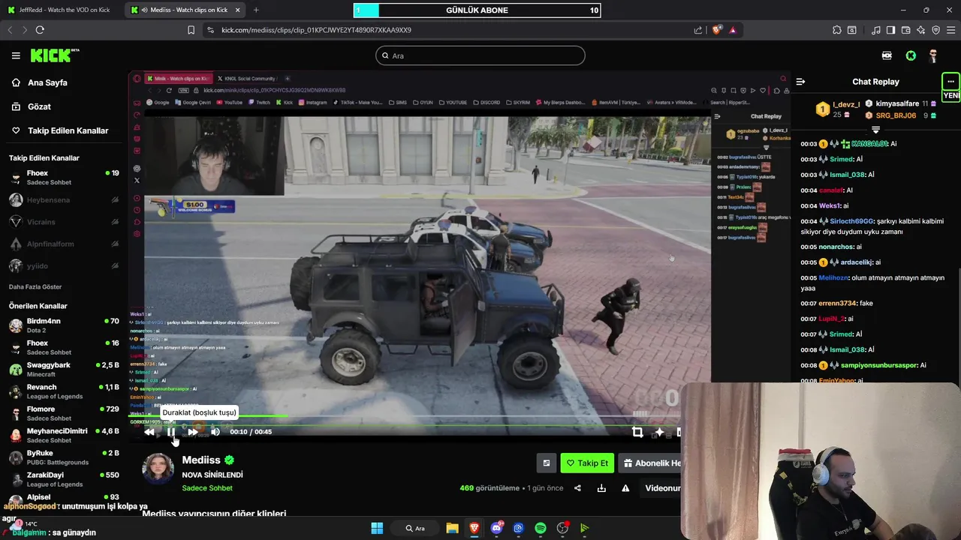Open the user profile avatar menu
961x540 pixels.
point(933,55)
